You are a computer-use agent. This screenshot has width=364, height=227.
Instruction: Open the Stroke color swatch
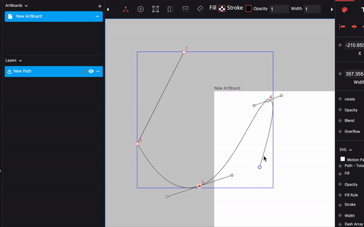248,8
